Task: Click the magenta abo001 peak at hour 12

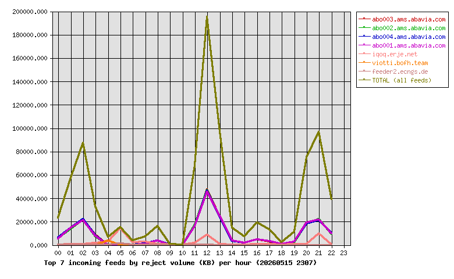Action: pos(207,191)
